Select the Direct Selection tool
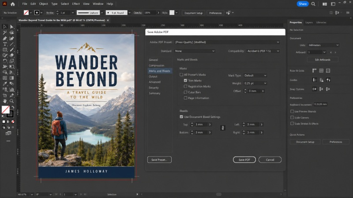353x198 pixels. coord(12,27)
